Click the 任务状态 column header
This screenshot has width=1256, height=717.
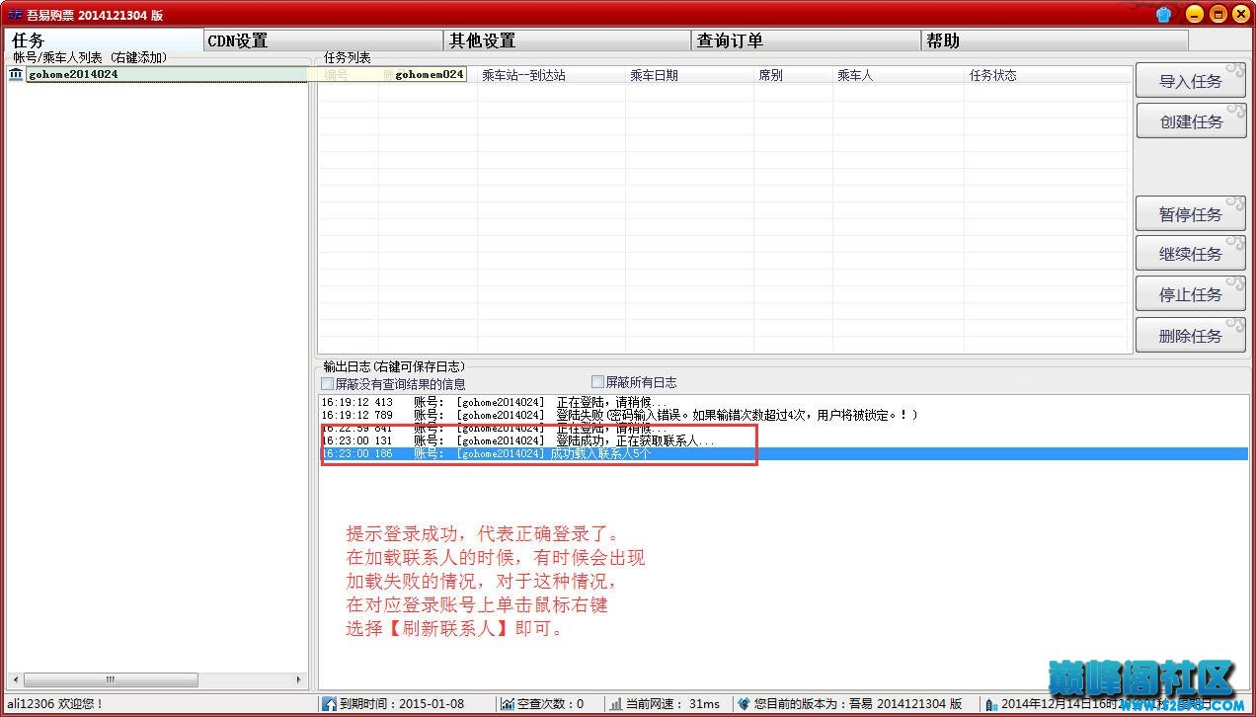click(x=1047, y=75)
